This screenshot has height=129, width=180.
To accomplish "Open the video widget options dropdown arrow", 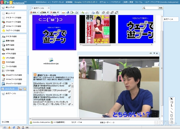I will tap(154, 53).
